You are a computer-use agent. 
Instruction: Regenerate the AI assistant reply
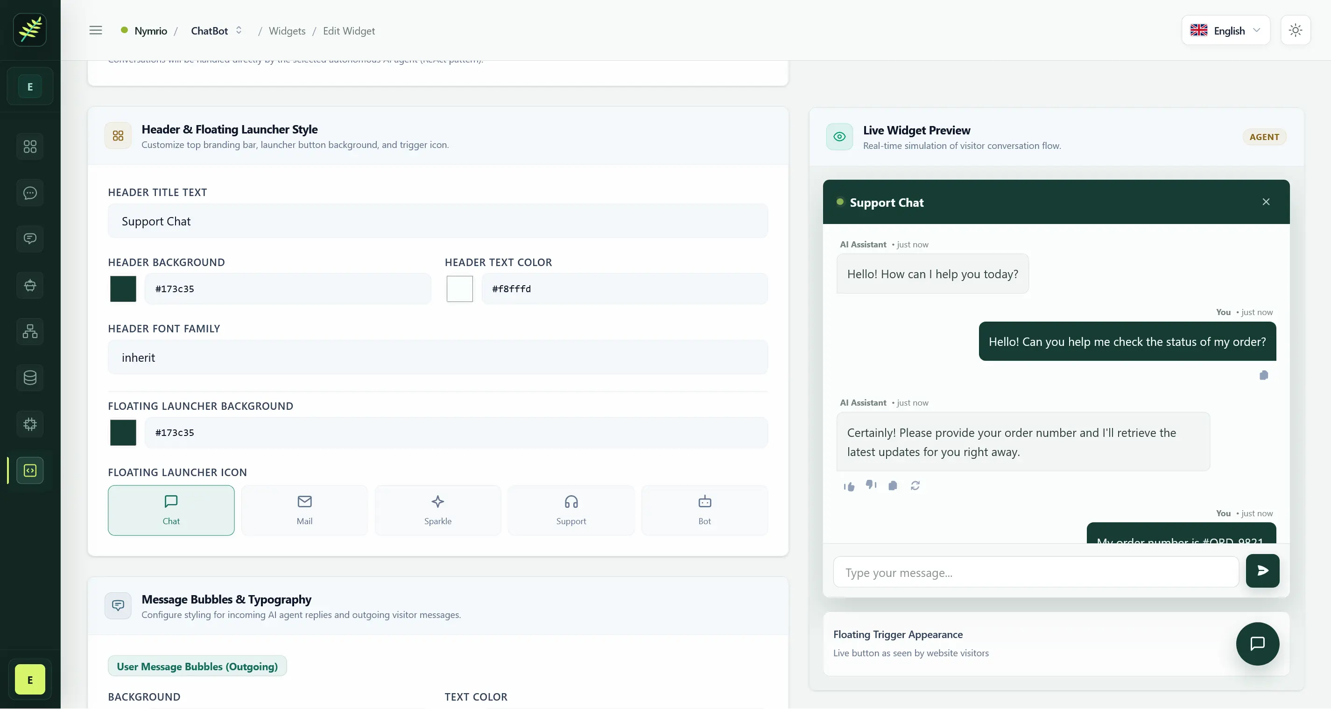tap(915, 486)
